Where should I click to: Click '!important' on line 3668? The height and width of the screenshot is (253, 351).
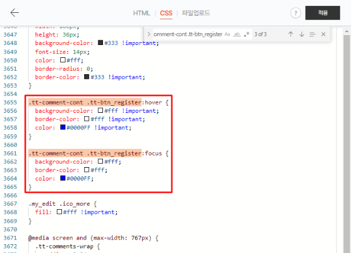click(98, 212)
